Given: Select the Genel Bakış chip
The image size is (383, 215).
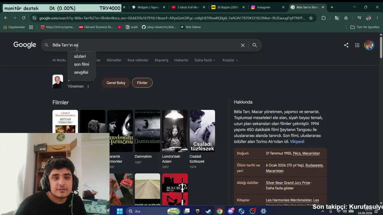Looking at the screenshot, I should pyautogui.click(x=116, y=83).
